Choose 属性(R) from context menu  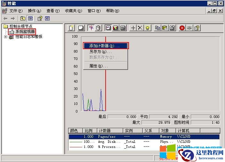pos(106,66)
